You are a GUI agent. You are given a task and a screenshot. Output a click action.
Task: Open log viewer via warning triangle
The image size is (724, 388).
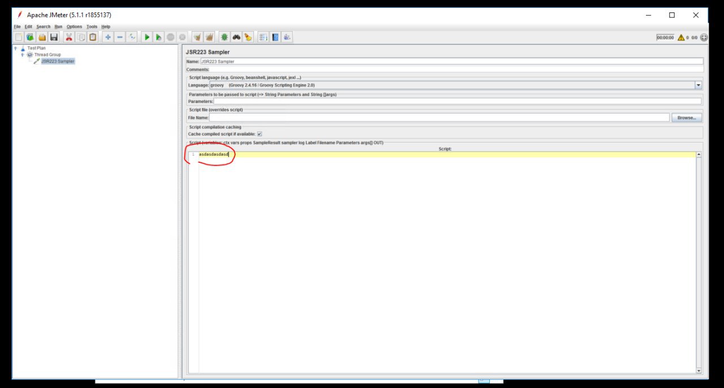click(x=681, y=38)
